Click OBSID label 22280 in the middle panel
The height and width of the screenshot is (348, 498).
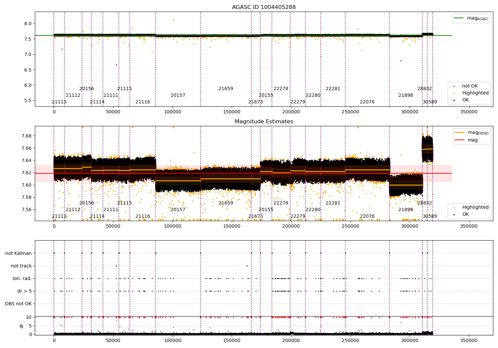[313, 210]
